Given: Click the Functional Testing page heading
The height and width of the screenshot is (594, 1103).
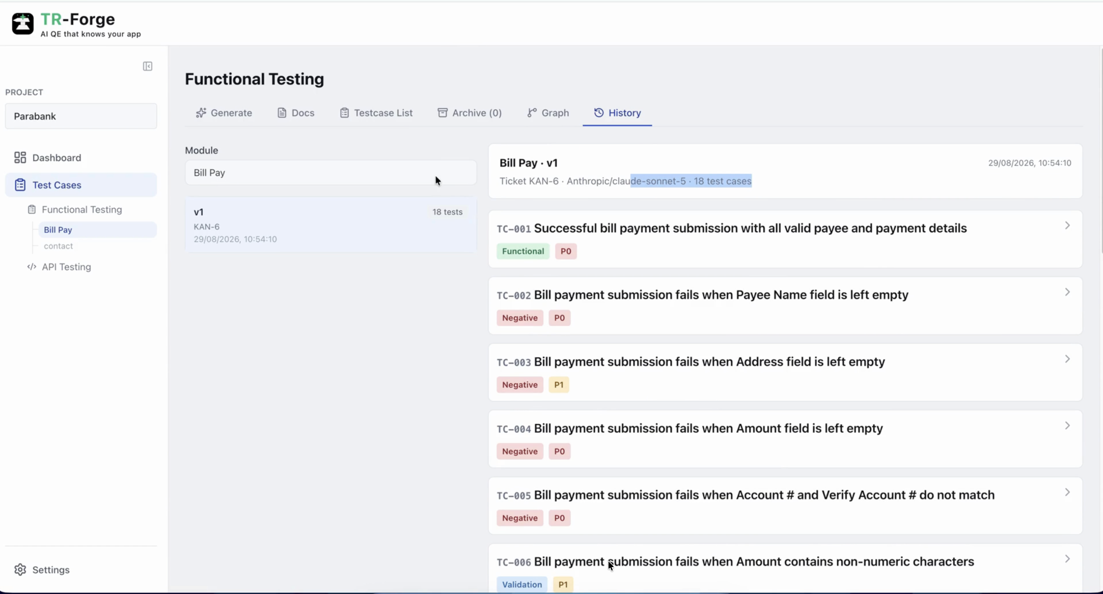Looking at the screenshot, I should pos(254,79).
